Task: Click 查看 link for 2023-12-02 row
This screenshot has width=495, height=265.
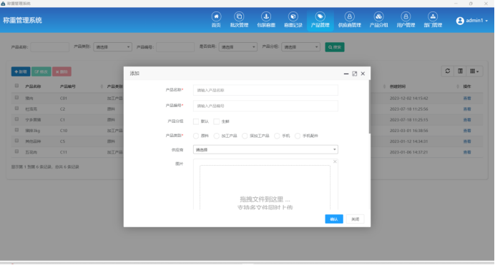Action: tap(467, 99)
